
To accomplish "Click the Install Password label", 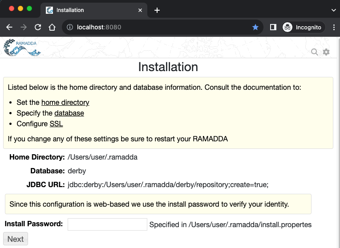I will pos(34,224).
